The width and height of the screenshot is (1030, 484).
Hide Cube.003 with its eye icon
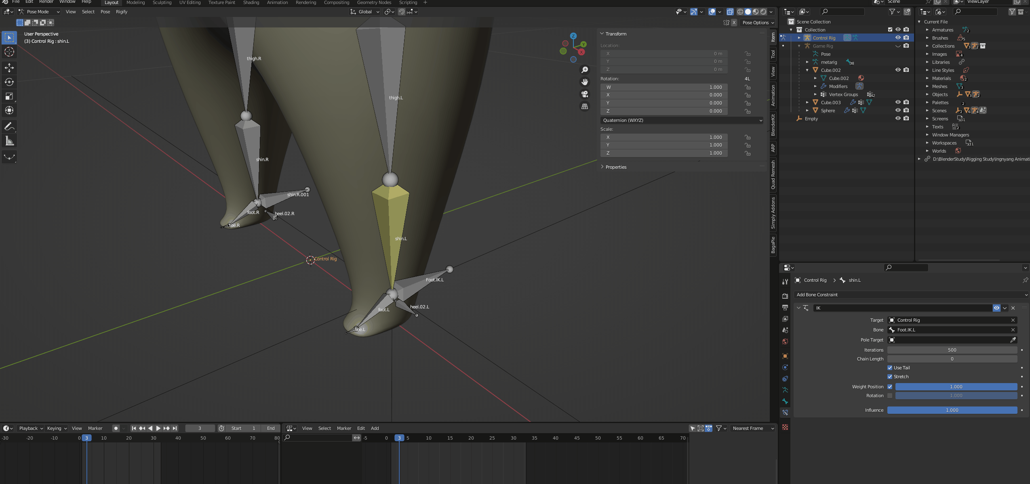click(897, 103)
